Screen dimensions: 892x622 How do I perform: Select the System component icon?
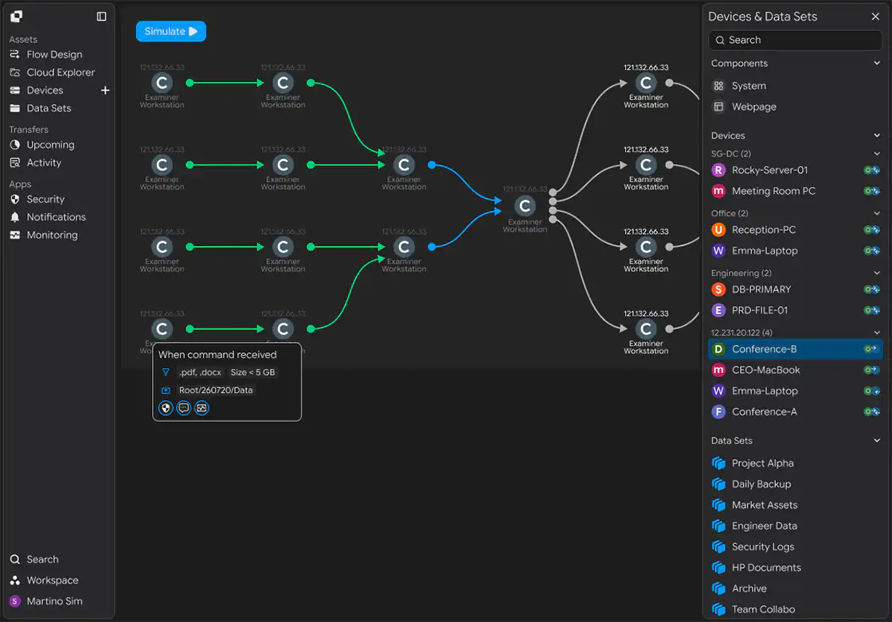(x=718, y=86)
